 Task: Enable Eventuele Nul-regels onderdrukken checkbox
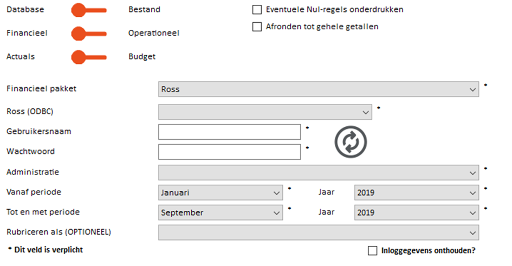pyautogui.click(x=257, y=10)
